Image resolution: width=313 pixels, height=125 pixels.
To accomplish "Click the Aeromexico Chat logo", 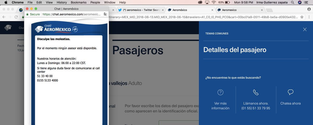I will click(57, 29).
